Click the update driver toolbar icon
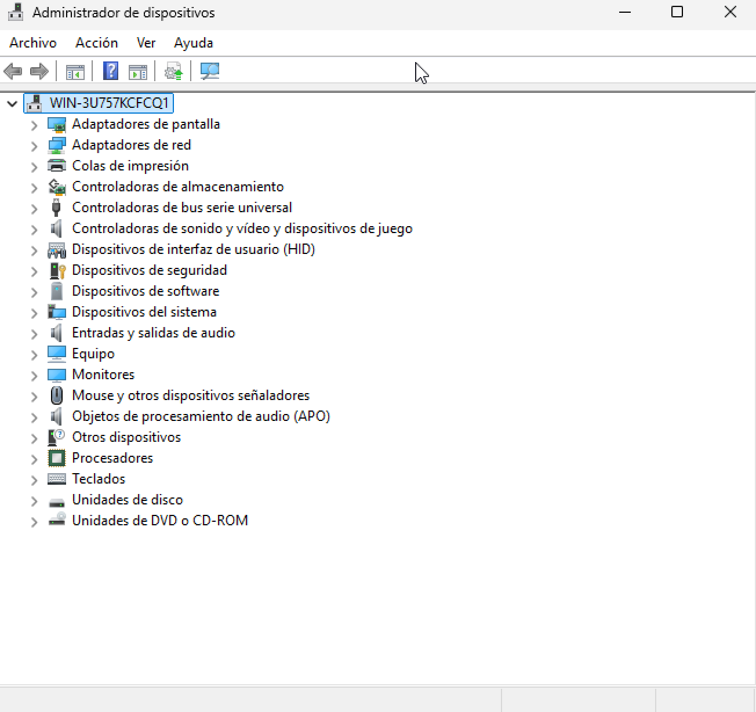756x712 pixels. pos(173,71)
